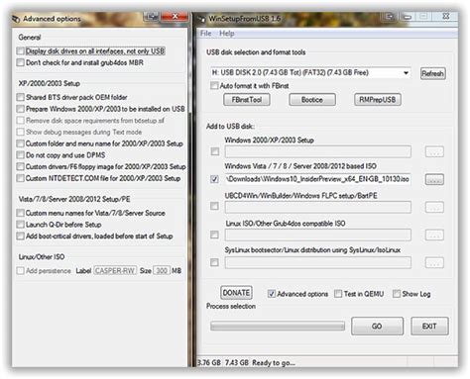The width and height of the screenshot is (470, 379).
Task: Enable Display disk drives on all interfaces
Action: 21,50
